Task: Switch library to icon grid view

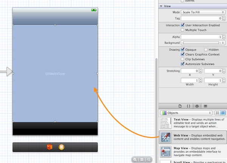Action: [x=217, y=113]
